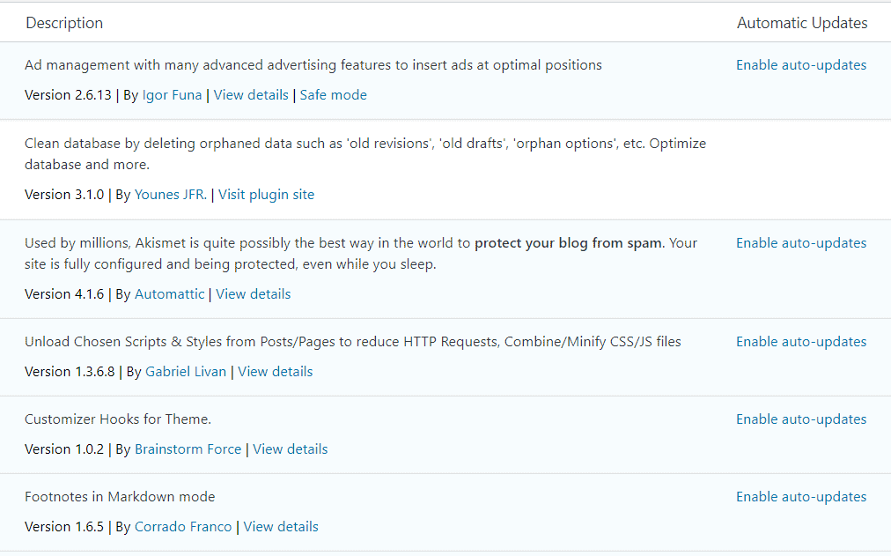The image size is (891, 556).
Task: Enable auto-updates for Footnotes in Markdown plugin
Action: click(x=800, y=497)
